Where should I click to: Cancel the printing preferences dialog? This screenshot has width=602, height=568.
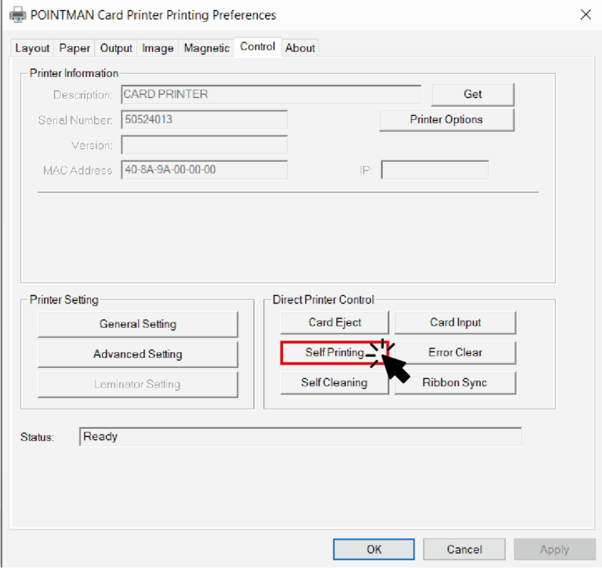click(464, 549)
